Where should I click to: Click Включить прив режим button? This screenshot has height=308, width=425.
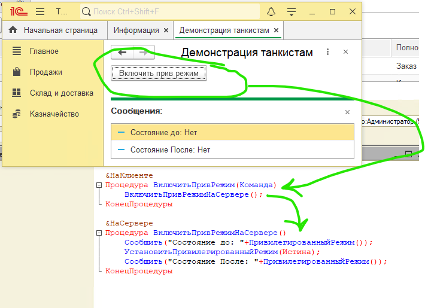click(159, 73)
